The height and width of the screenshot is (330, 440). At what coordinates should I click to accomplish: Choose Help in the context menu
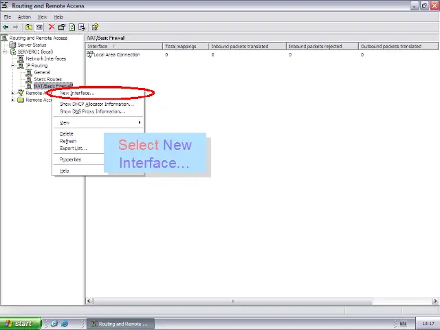click(x=64, y=170)
